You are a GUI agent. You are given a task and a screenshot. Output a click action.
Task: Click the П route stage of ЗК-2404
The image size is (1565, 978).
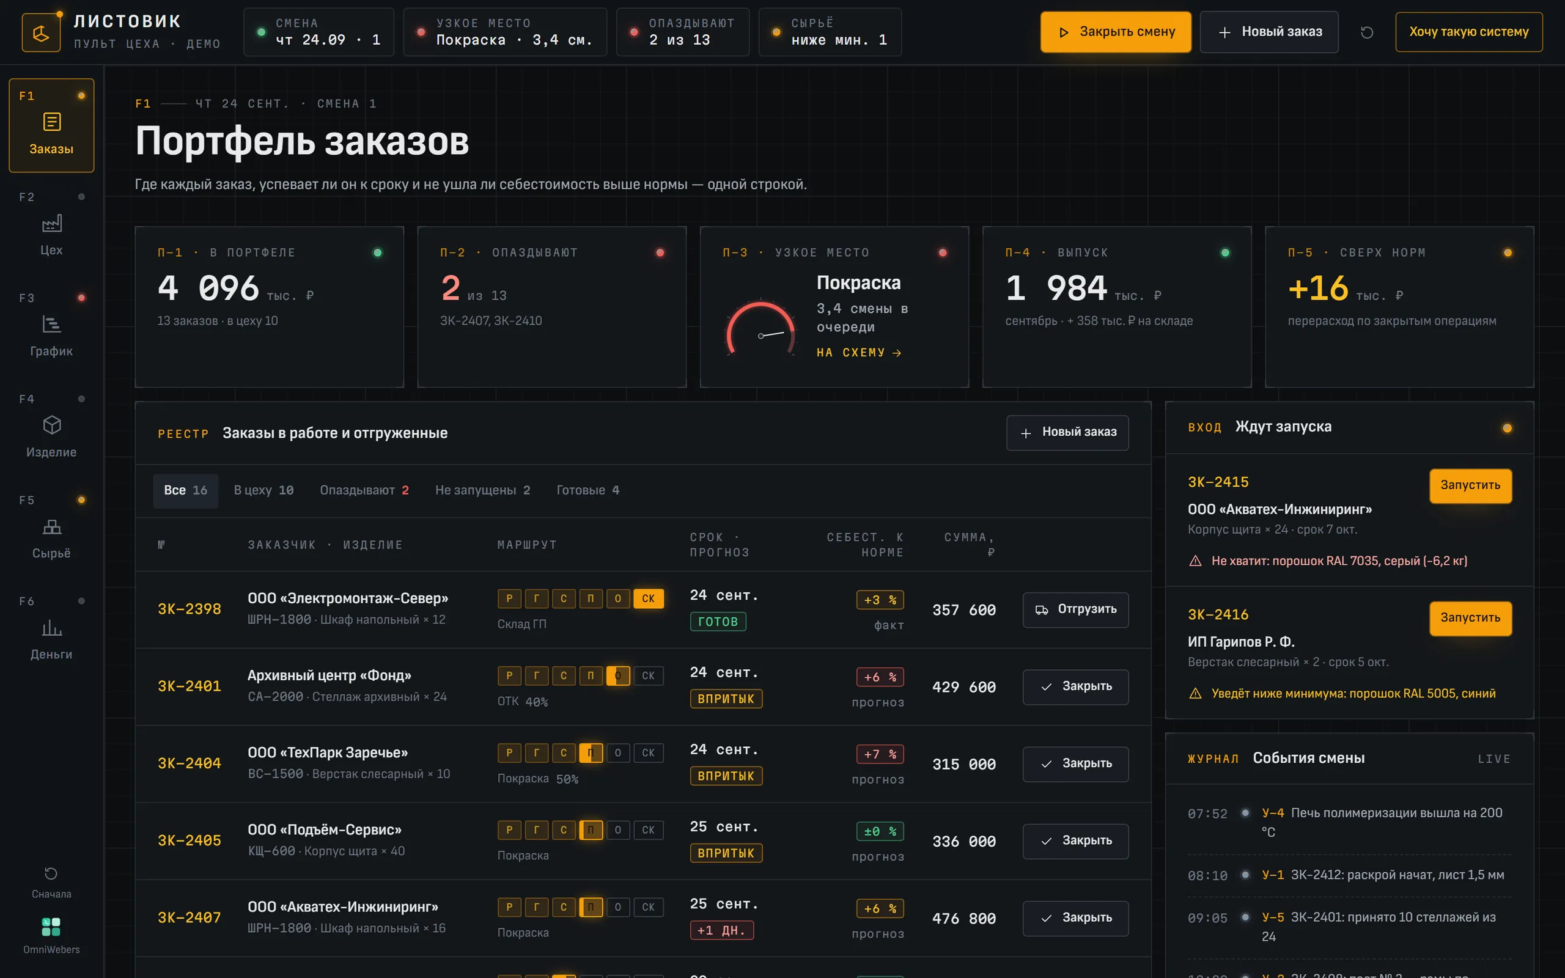(x=591, y=752)
